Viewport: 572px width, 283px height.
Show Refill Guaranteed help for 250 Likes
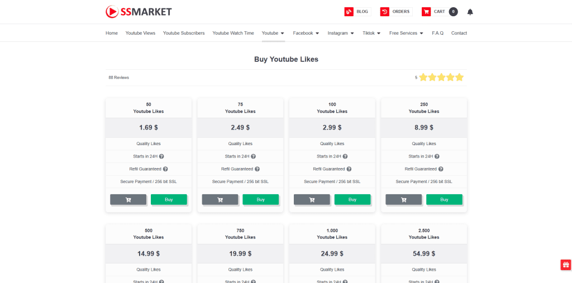441,169
